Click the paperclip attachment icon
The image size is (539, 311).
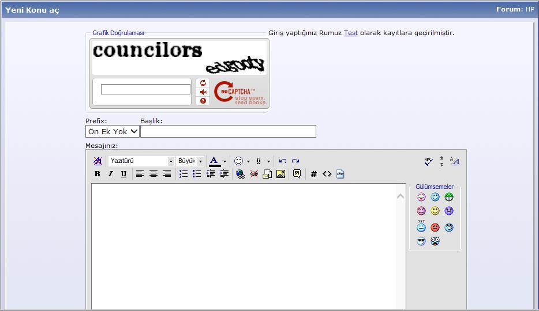click(259, 161)
